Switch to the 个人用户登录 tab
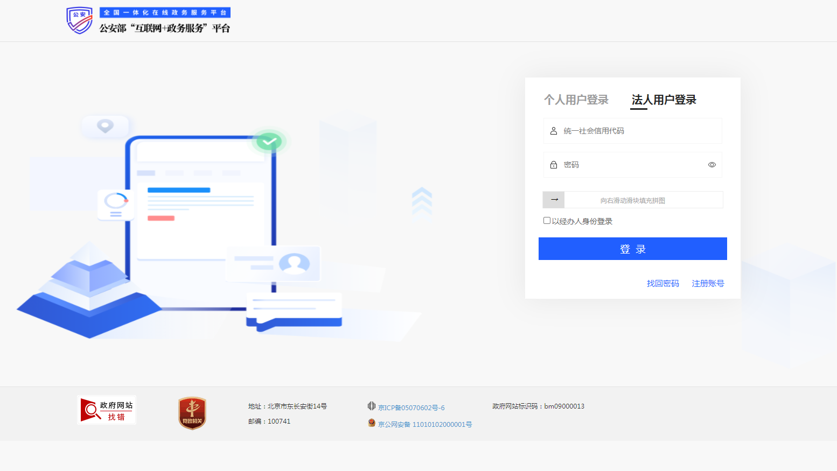The height and width of the screenshot is (471, 837). (576, 100)
